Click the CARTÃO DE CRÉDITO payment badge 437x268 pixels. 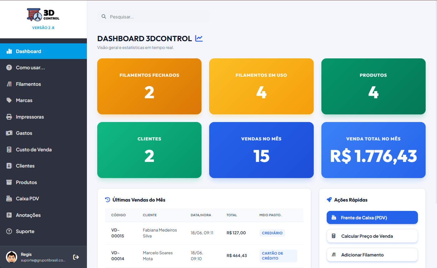click(x=278, y=256)
